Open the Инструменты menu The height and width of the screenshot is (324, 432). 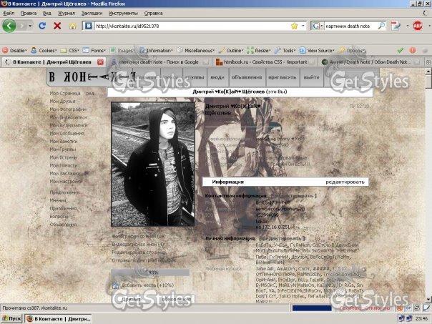pos(123,13)
